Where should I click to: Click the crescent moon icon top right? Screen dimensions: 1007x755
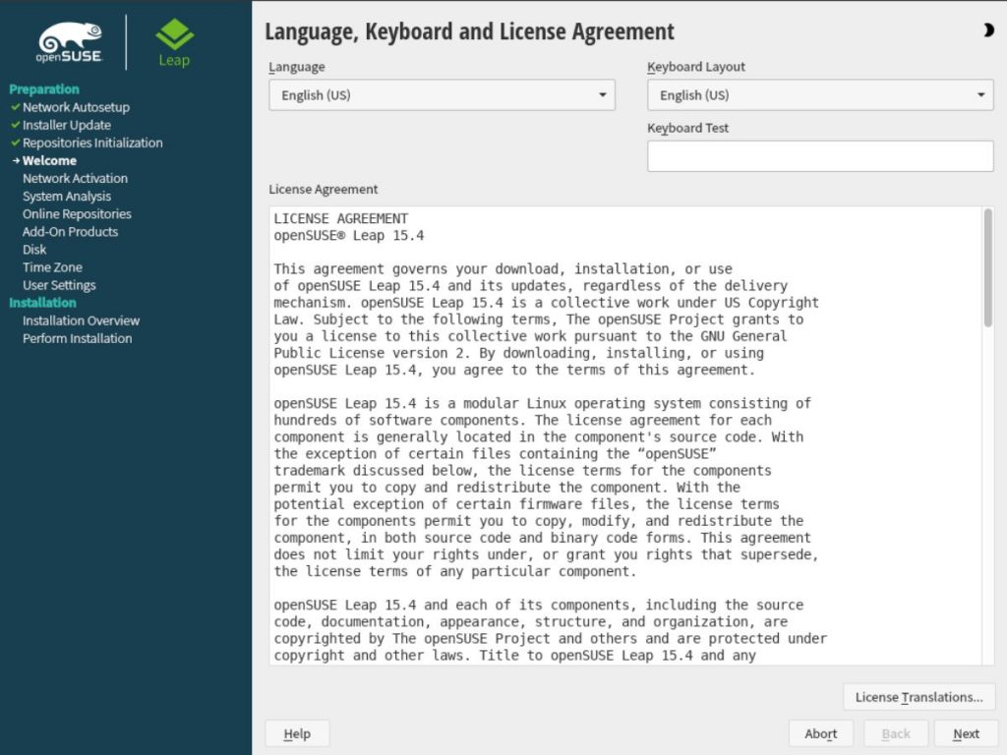[x=987, y=30]
